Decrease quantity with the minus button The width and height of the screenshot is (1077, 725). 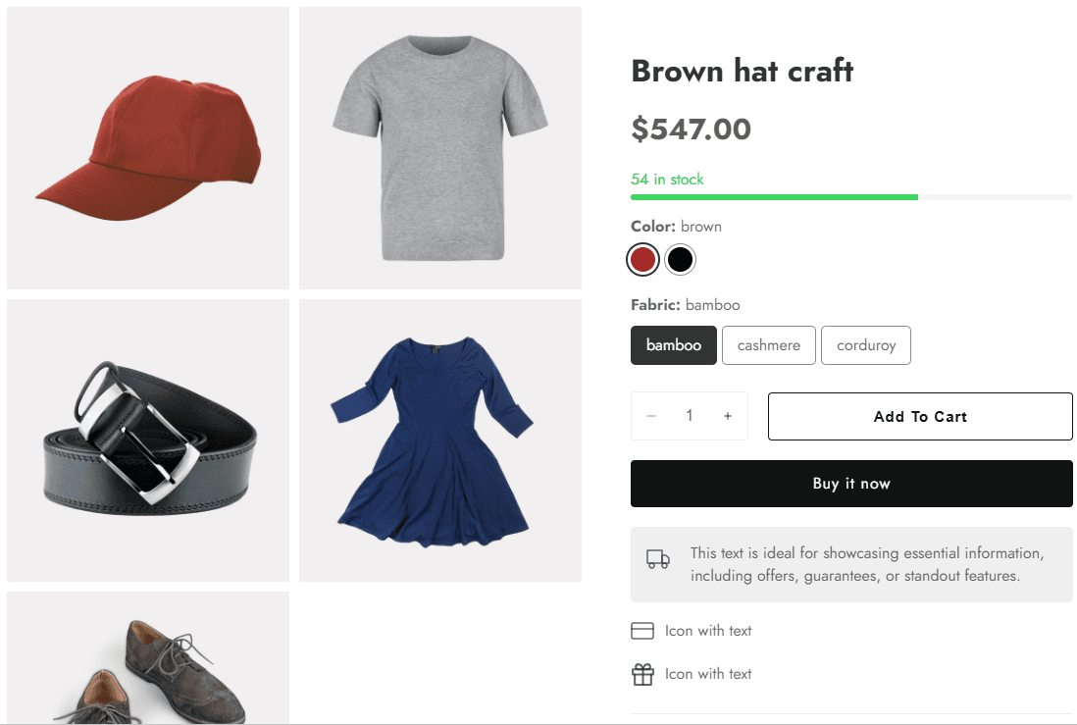[x=651, y=416]
